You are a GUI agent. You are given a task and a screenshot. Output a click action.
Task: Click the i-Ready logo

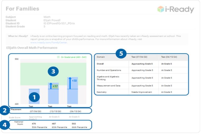pyautogui.click(x=176, y=9)
